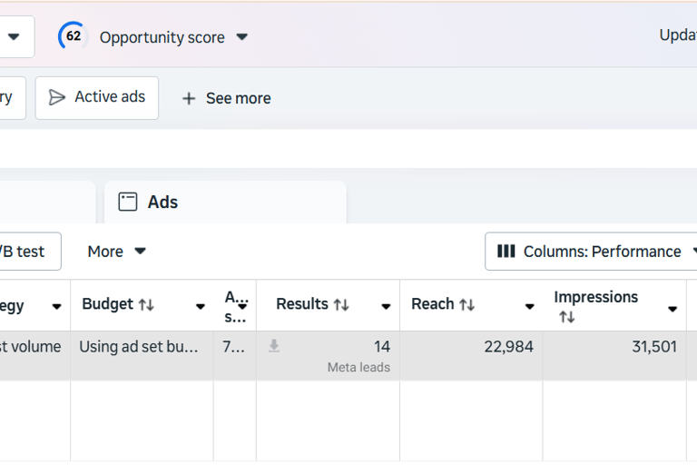This screenshot has width=697, height=465.
Task: Open Impressions column options caret
Action: 672,309
